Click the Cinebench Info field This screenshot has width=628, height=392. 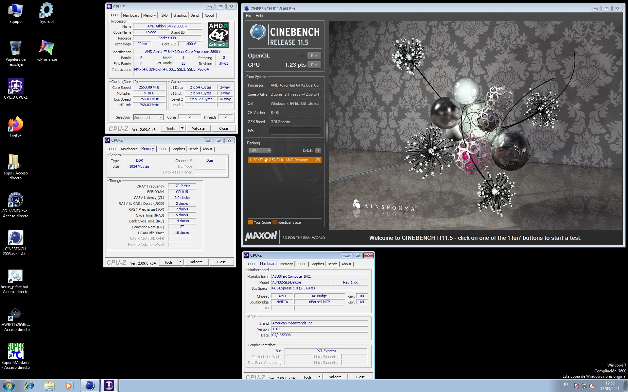pyautogui.click(x=295, y=131)
